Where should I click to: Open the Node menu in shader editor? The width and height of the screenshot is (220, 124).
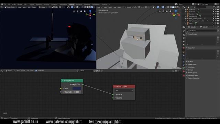click(x=32, y=71)
